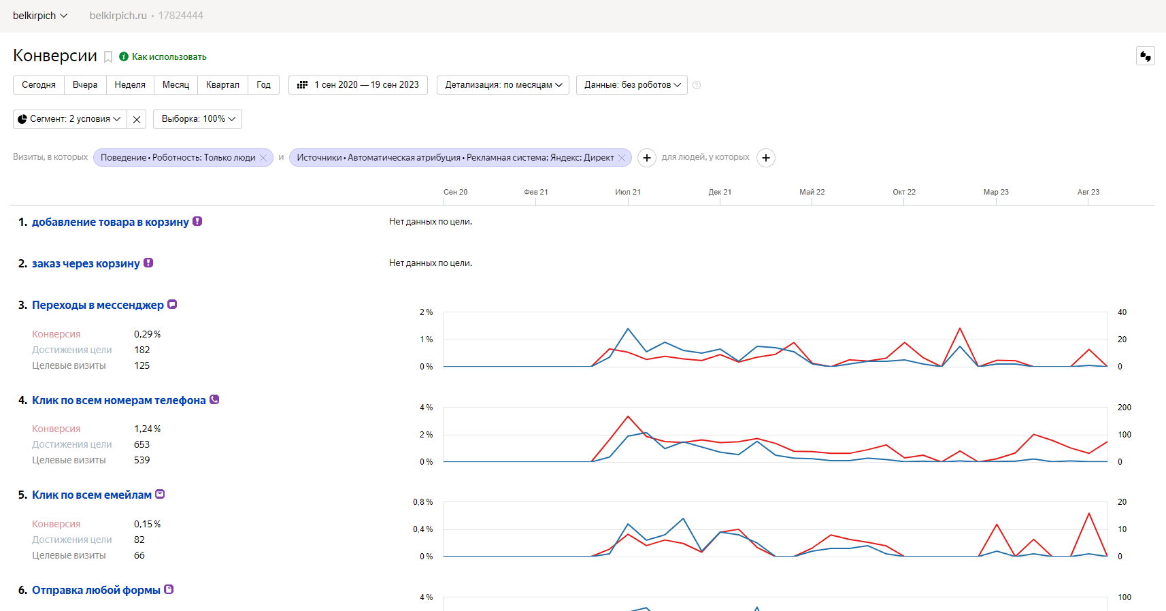Open the help icon beside Данные dropdown
This screenshot has width=1166, height=611.
(697, 85)
